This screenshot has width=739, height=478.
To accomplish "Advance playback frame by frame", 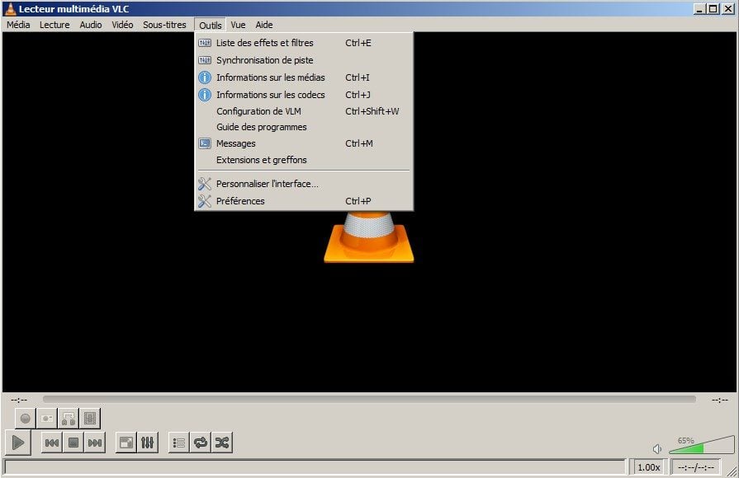I will [x=90, y=419].
